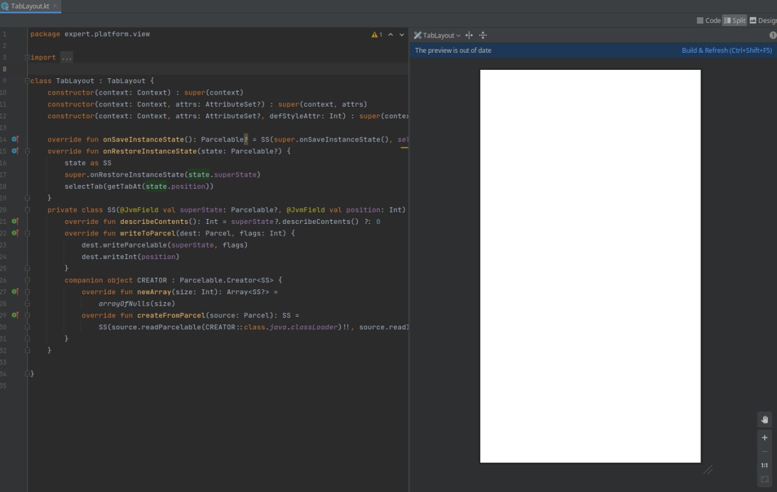Viewport: 777px width, 492px height.
Task: Click the CREATOR object name
Action: pos(152,280)
